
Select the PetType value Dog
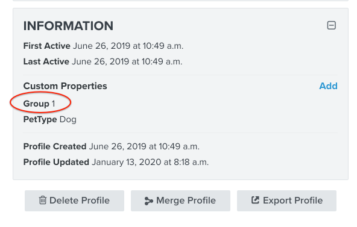pyautogui.click(x=68, y=120)
